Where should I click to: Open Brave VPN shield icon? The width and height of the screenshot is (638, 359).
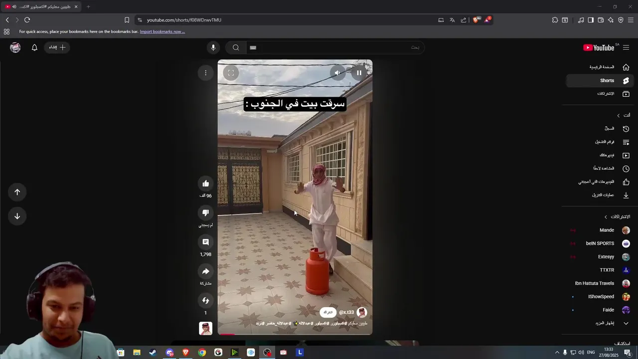621,20
